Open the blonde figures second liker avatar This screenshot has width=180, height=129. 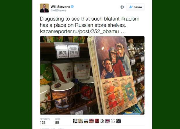[x=81, y=121]
